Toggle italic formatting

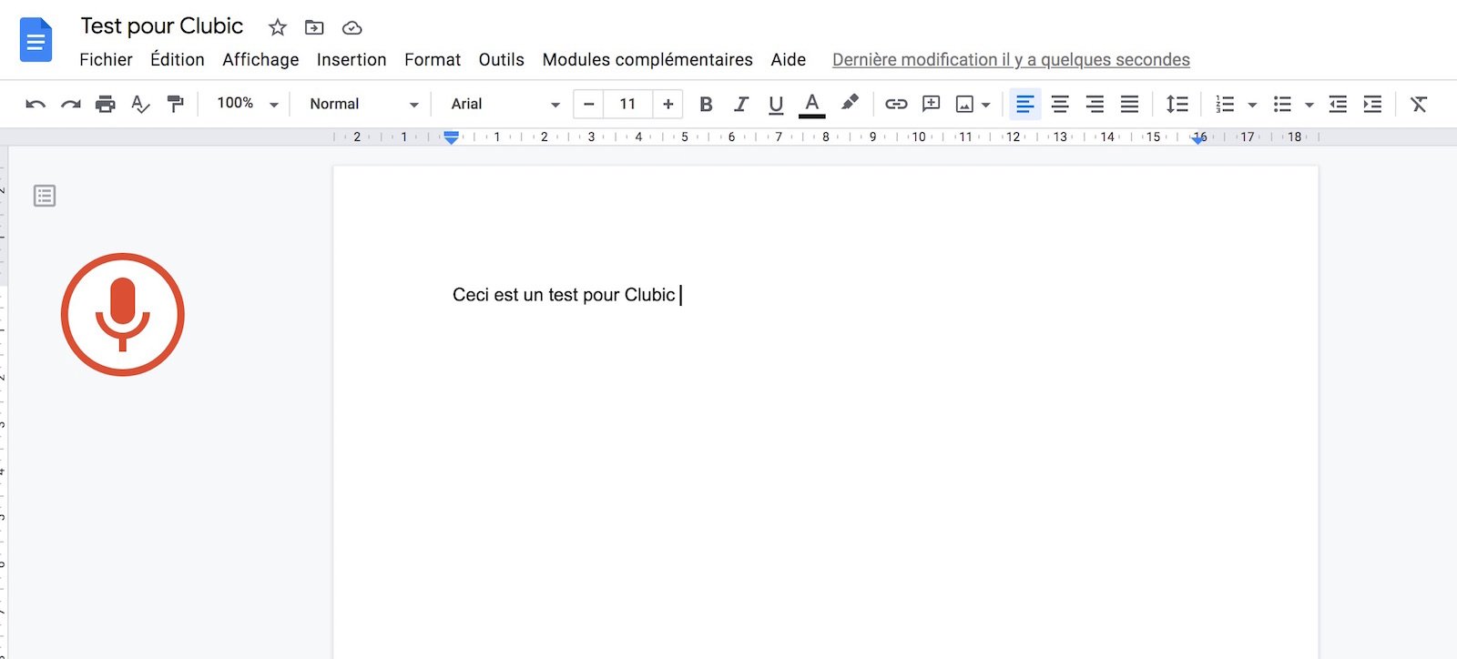[x=741, y=104]
